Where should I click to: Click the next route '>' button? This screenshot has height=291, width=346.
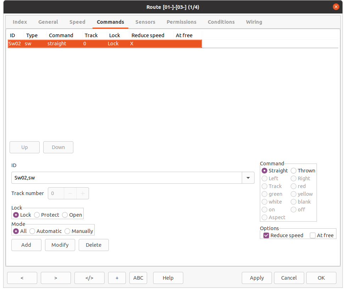(56, 278)
